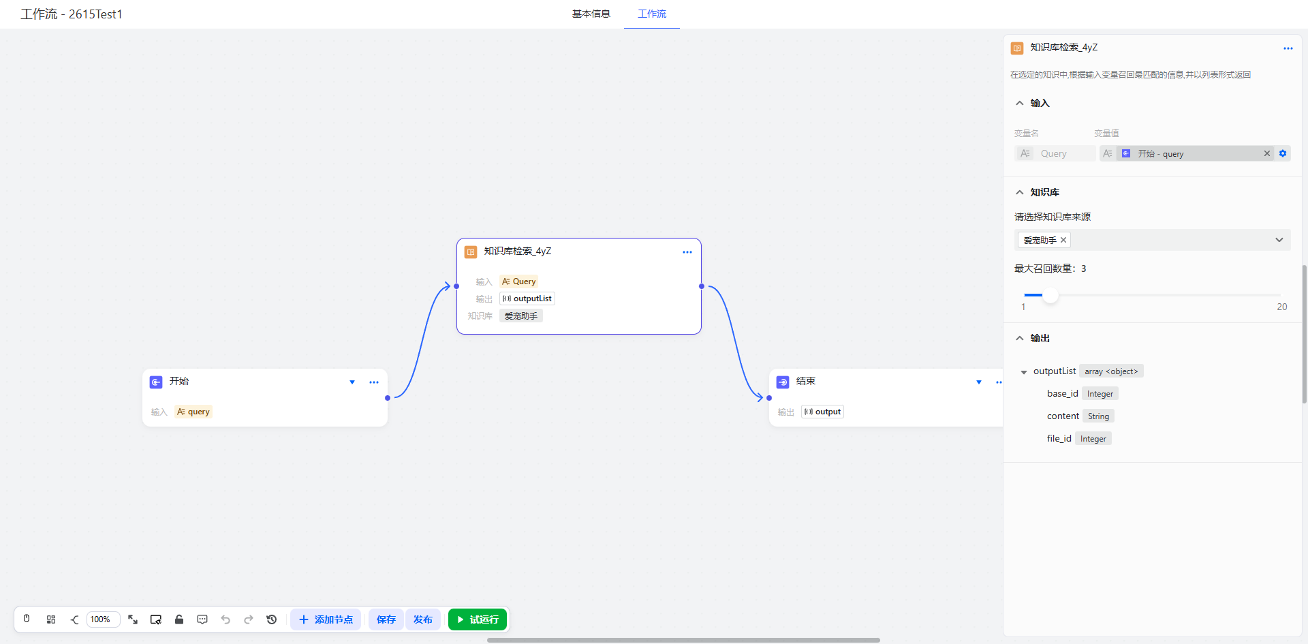
Task: Click the 试运行 button
Action: pos(478,619)
